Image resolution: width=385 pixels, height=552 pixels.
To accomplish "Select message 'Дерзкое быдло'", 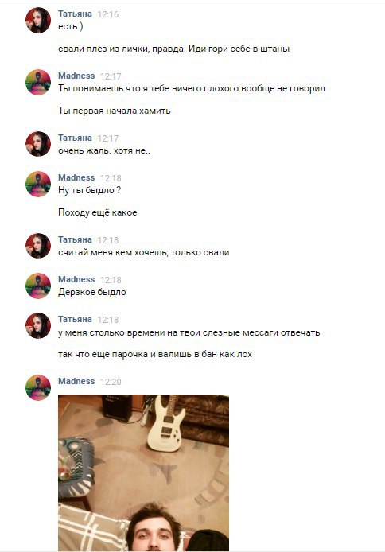I will click(91, 292).
